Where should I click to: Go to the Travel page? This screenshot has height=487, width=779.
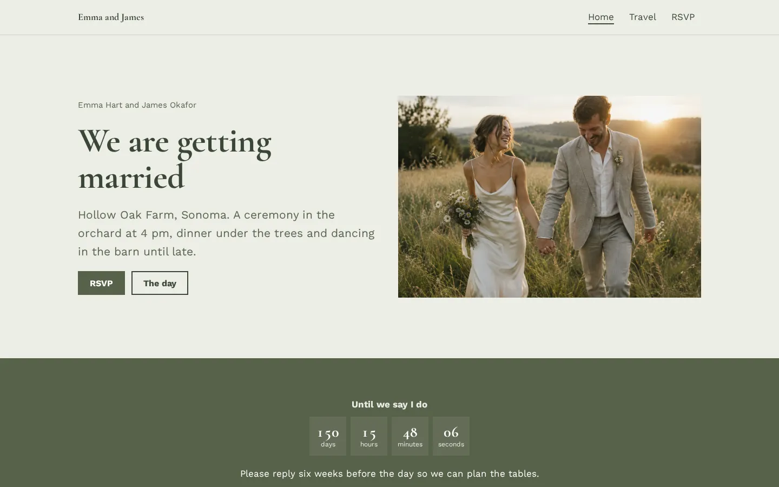point(642,17)
